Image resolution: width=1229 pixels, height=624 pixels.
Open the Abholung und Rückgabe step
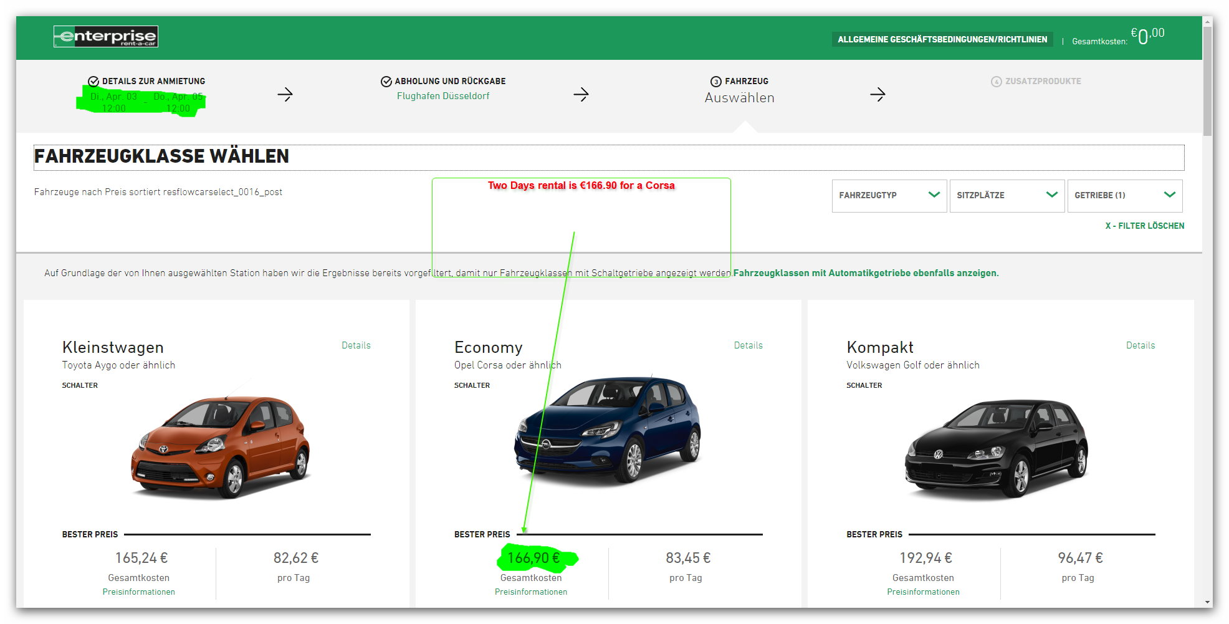[x=443, y=89]
